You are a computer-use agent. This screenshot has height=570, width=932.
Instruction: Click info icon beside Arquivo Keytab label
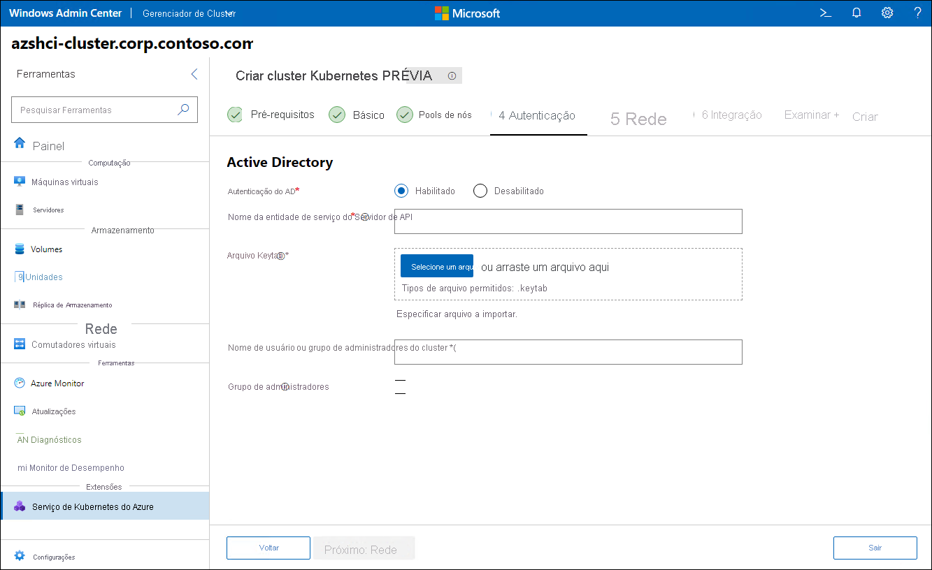click(280, 256)
